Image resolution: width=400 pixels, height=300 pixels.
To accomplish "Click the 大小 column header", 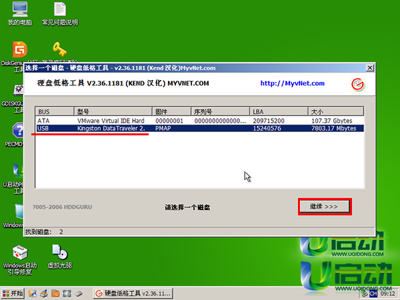I will pyautogui.click(x=336, y=111).
